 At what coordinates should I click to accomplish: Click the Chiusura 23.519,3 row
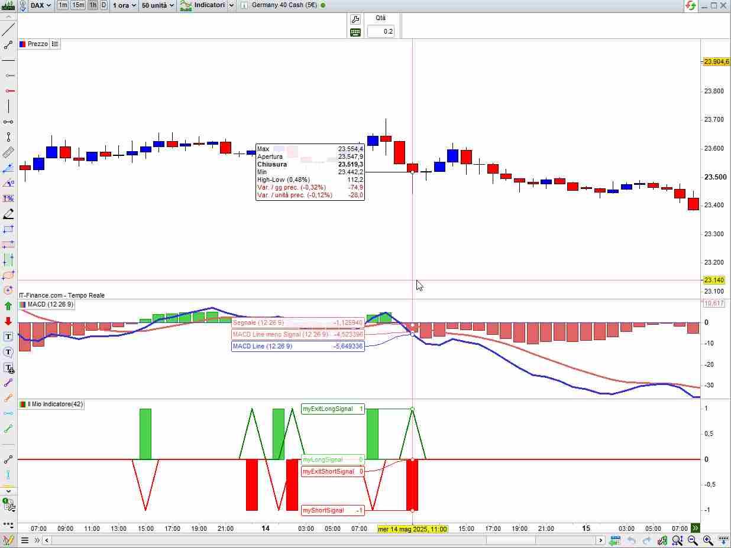[310, 164]
